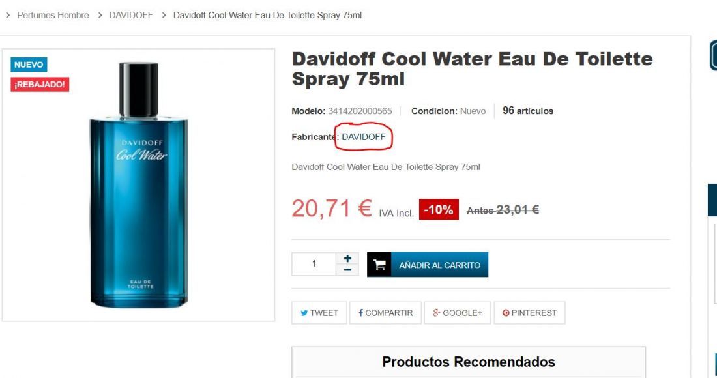717x378 pixels.
Task: Click the Twitter bird icon
Action: [304, 313]
